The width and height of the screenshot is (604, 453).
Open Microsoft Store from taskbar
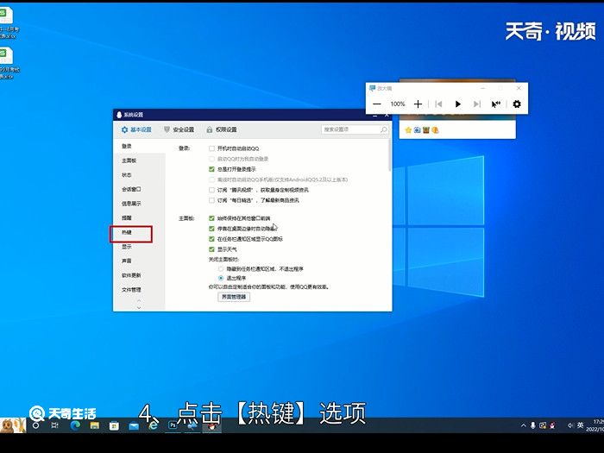point(114,425)
